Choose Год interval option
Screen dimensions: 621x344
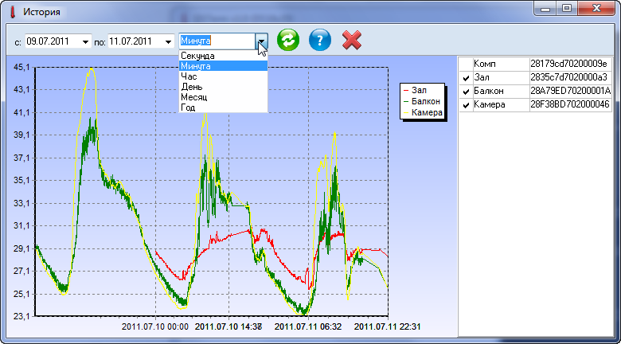224,107
